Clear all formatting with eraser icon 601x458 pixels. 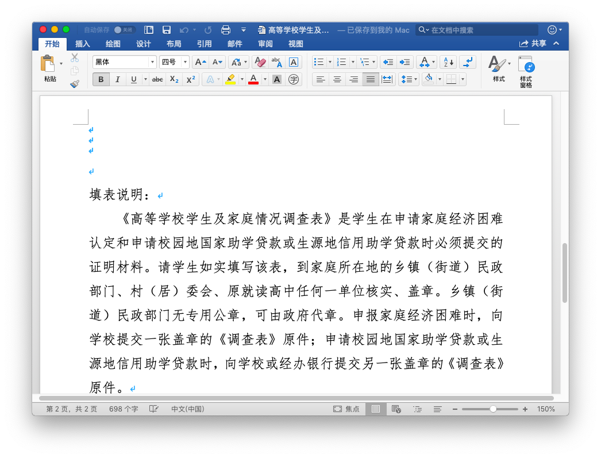pyautogui.click(x=260, y=62)
